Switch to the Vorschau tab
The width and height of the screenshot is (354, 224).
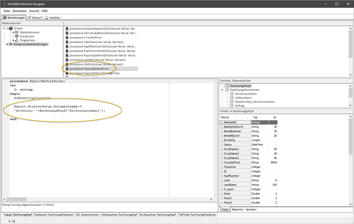coord(52,18)
